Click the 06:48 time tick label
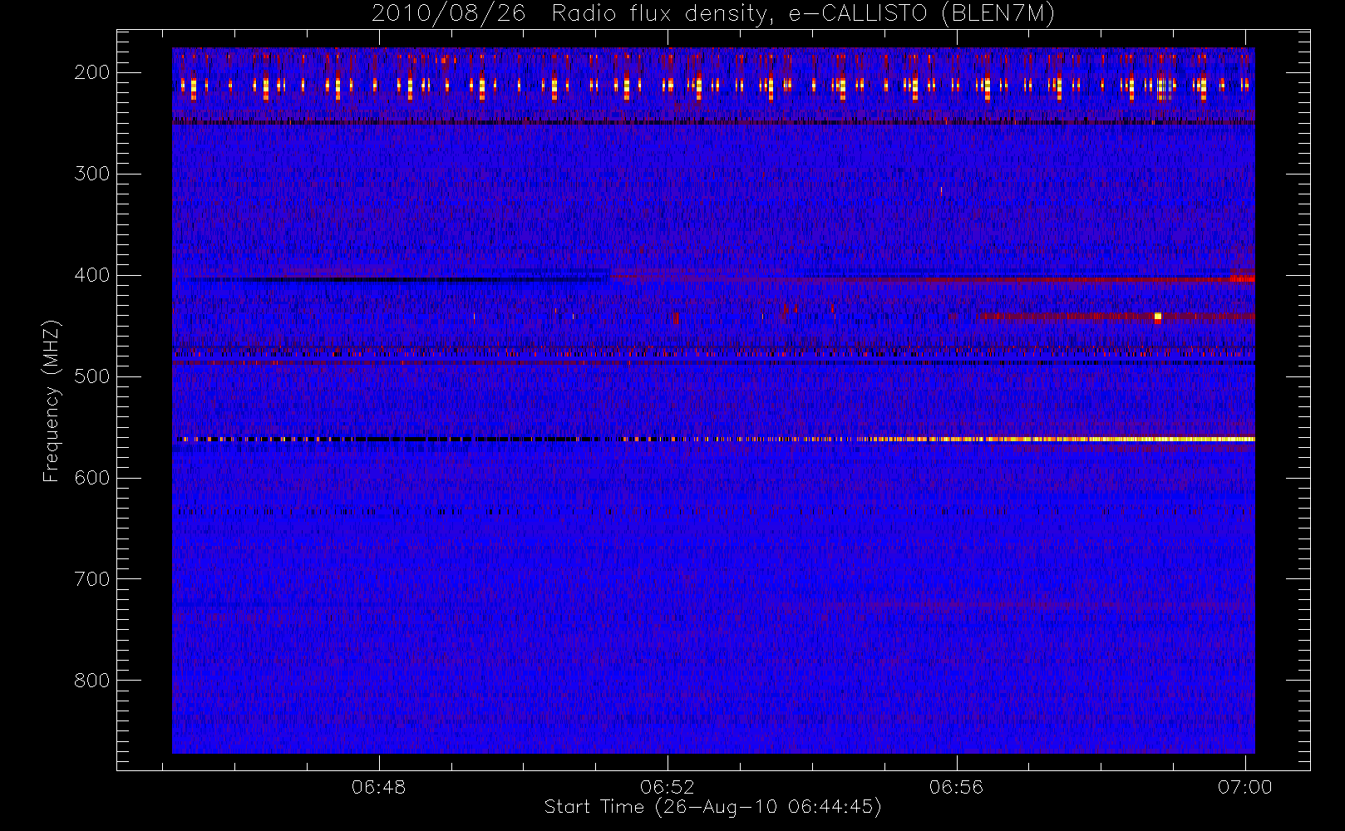 tap(379, 787)
